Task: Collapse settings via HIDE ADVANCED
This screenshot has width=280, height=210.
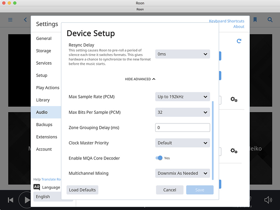Action: 140,79
